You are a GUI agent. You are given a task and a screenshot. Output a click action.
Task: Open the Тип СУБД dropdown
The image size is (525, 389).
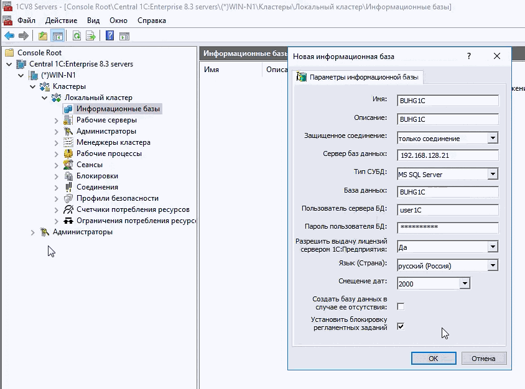tap(493, 175)
